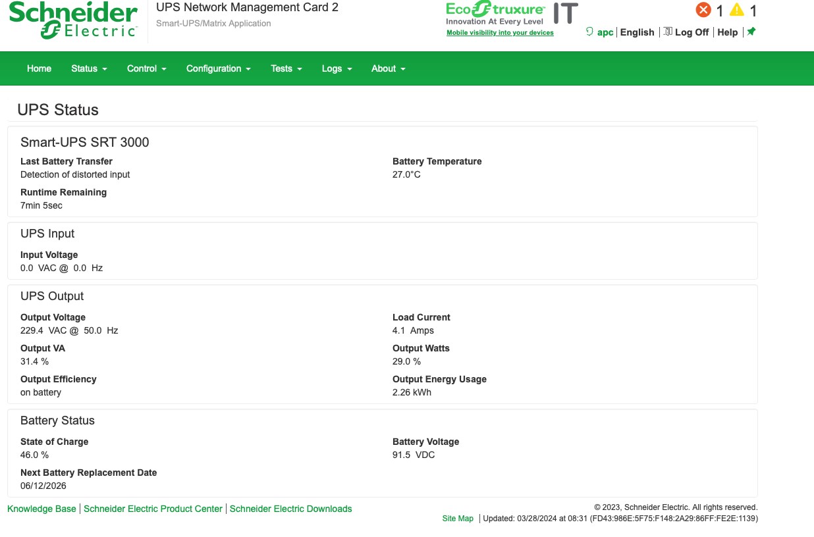Open the Control dropdown menu
The image size is (814, 537).
146,68
